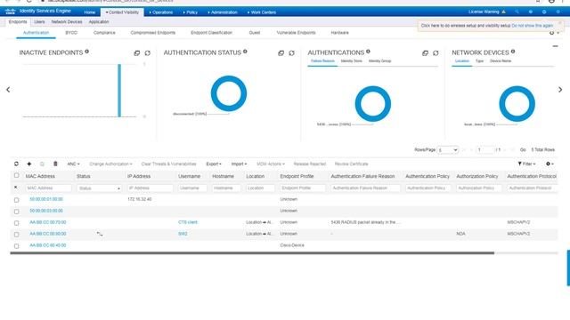Refresh the Authentications dashlet
The image size is (570, 320).
(436, 53)
